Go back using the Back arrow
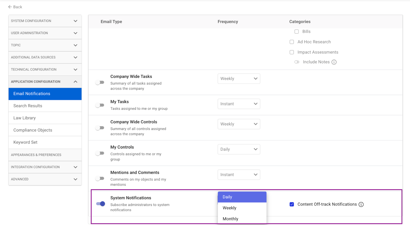 (x=15, y=7)
